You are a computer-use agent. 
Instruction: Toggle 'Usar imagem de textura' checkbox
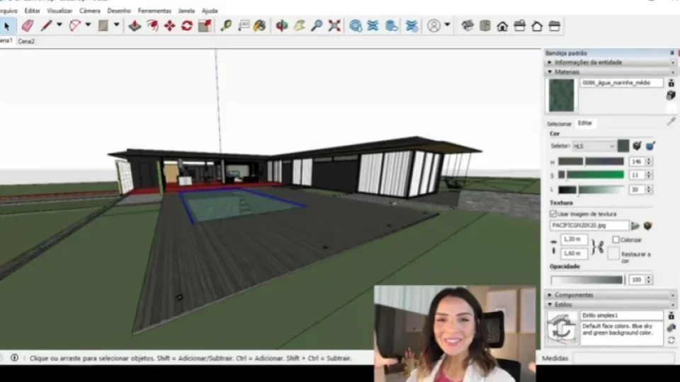553,214
